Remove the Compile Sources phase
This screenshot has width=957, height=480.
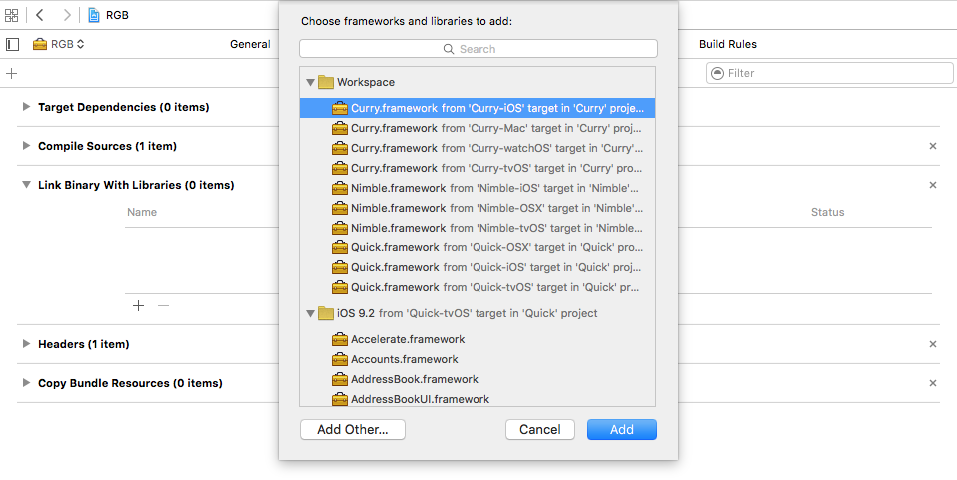(x=933, y=146)
